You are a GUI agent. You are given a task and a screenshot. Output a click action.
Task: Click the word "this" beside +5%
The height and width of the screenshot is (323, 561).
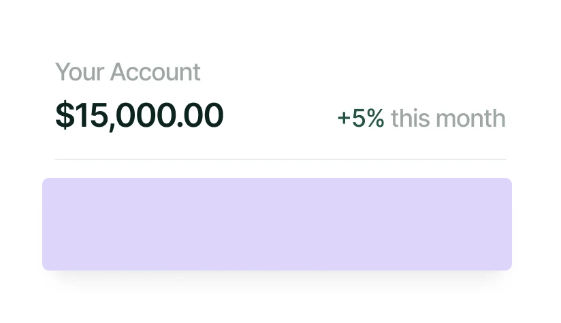(x=411, y=119)
